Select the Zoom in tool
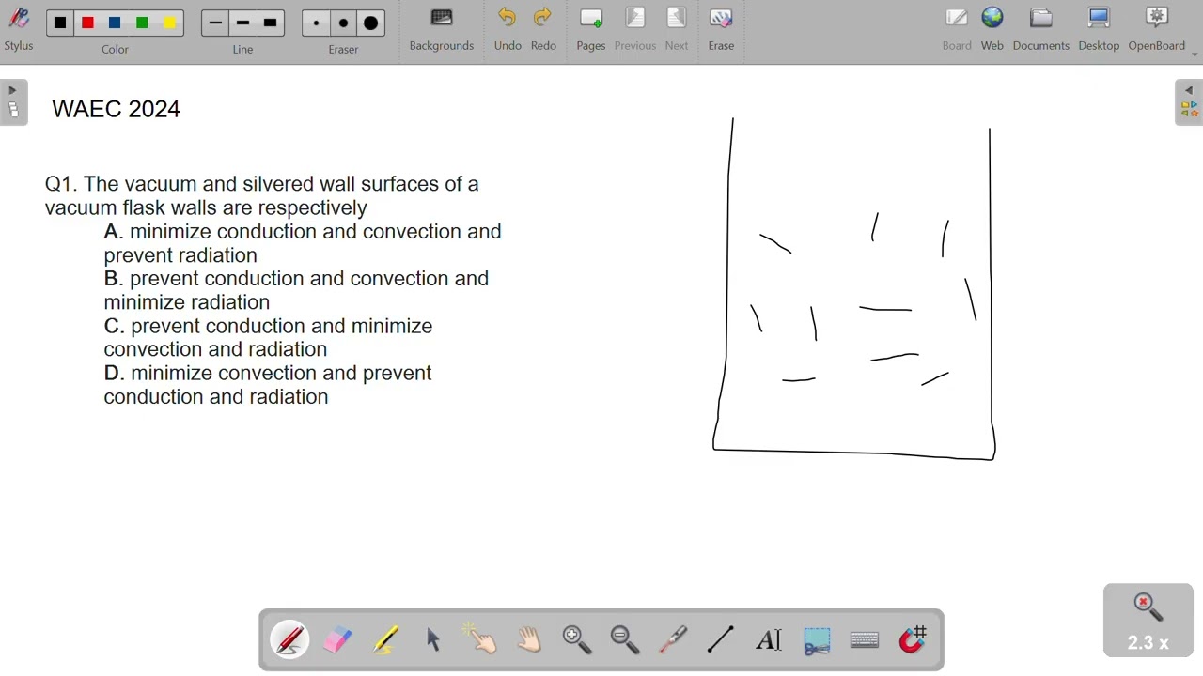The image size is (1203, 676). point(577,640)
